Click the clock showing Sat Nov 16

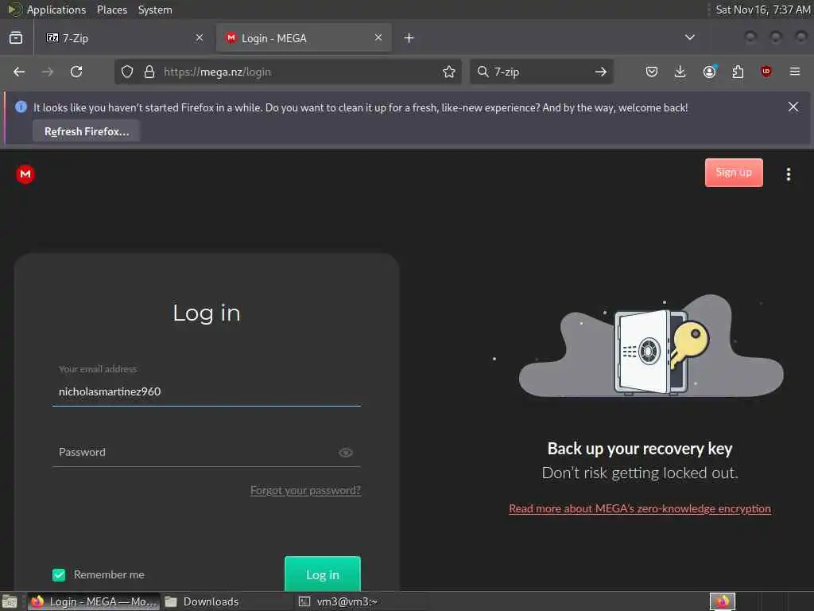pos(762,10)
